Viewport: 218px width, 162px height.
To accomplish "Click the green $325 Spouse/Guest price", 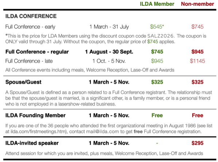I will 157,82.
